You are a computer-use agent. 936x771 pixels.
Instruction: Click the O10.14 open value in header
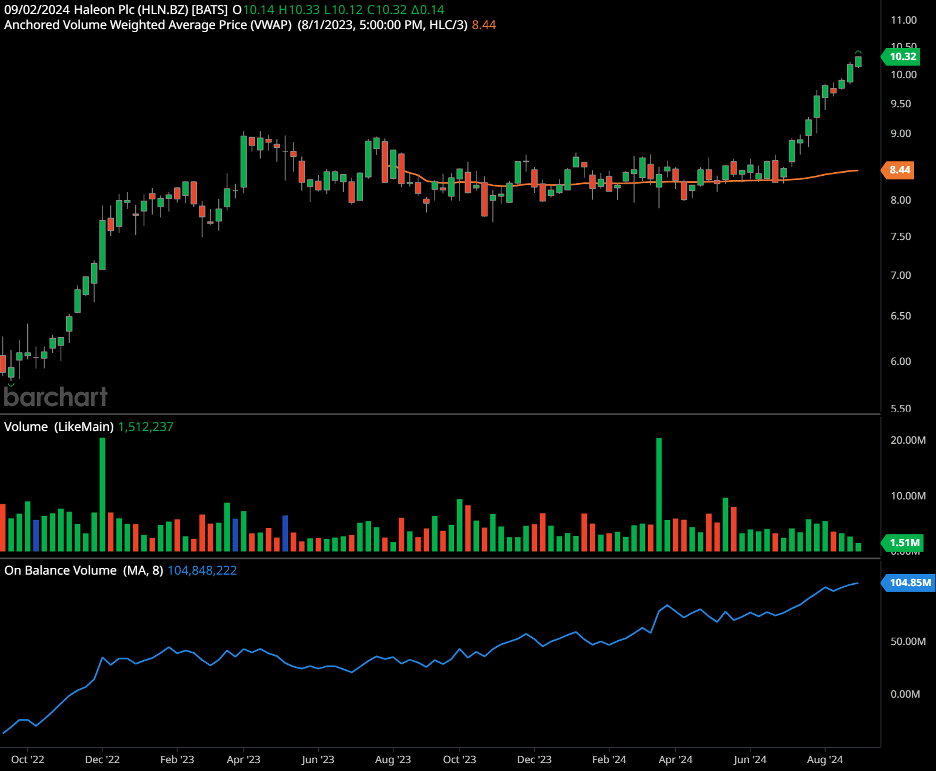[253, 10]
